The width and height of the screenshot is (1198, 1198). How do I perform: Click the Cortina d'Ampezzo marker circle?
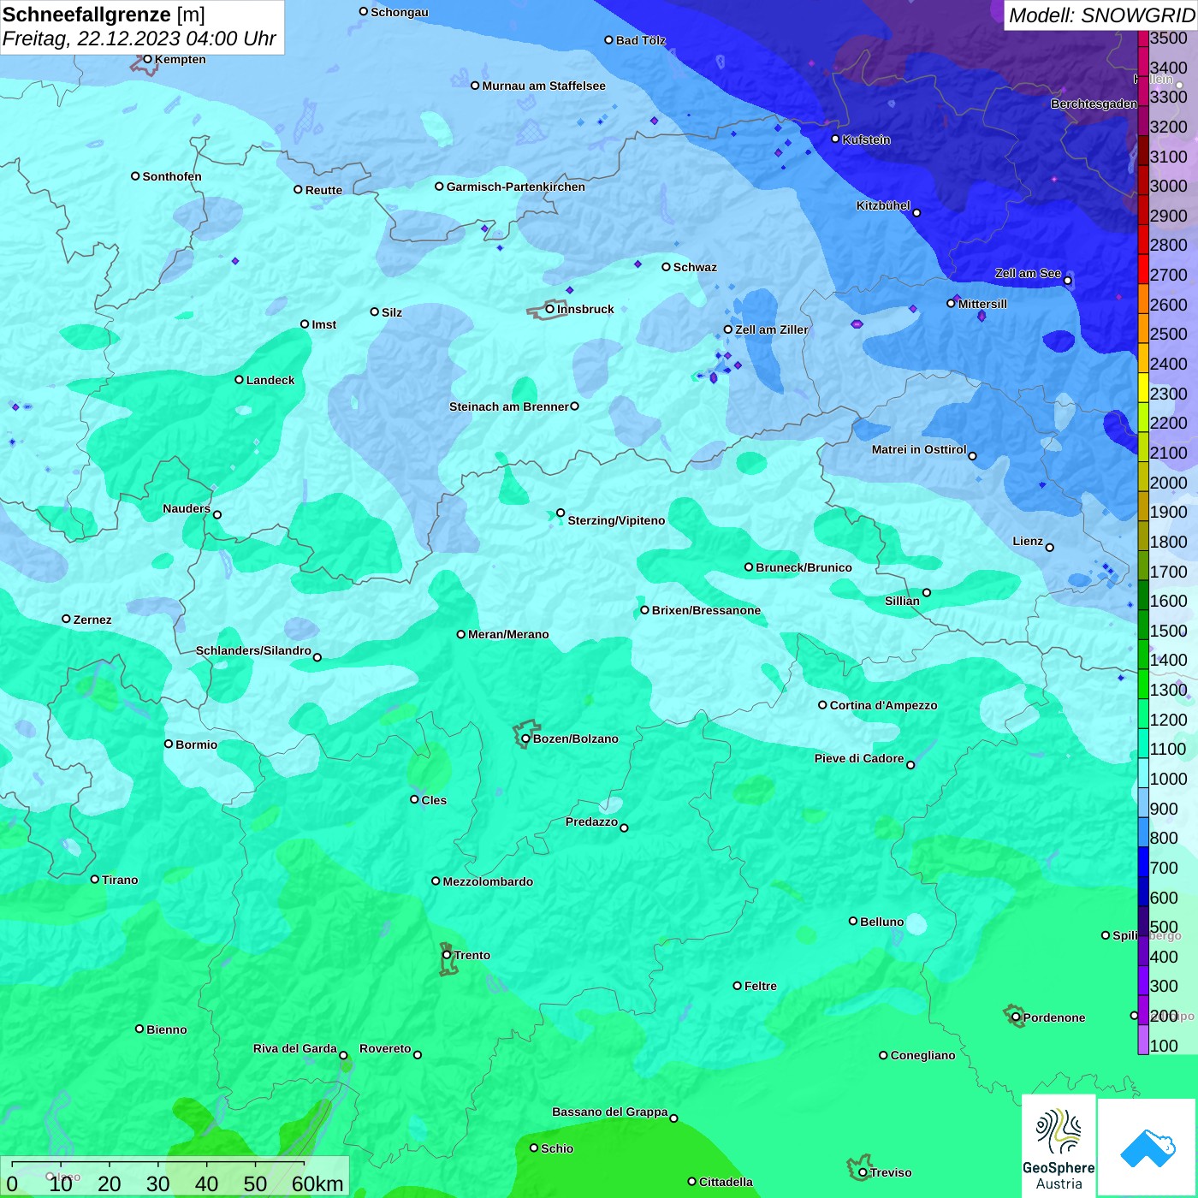coord(823,705)
